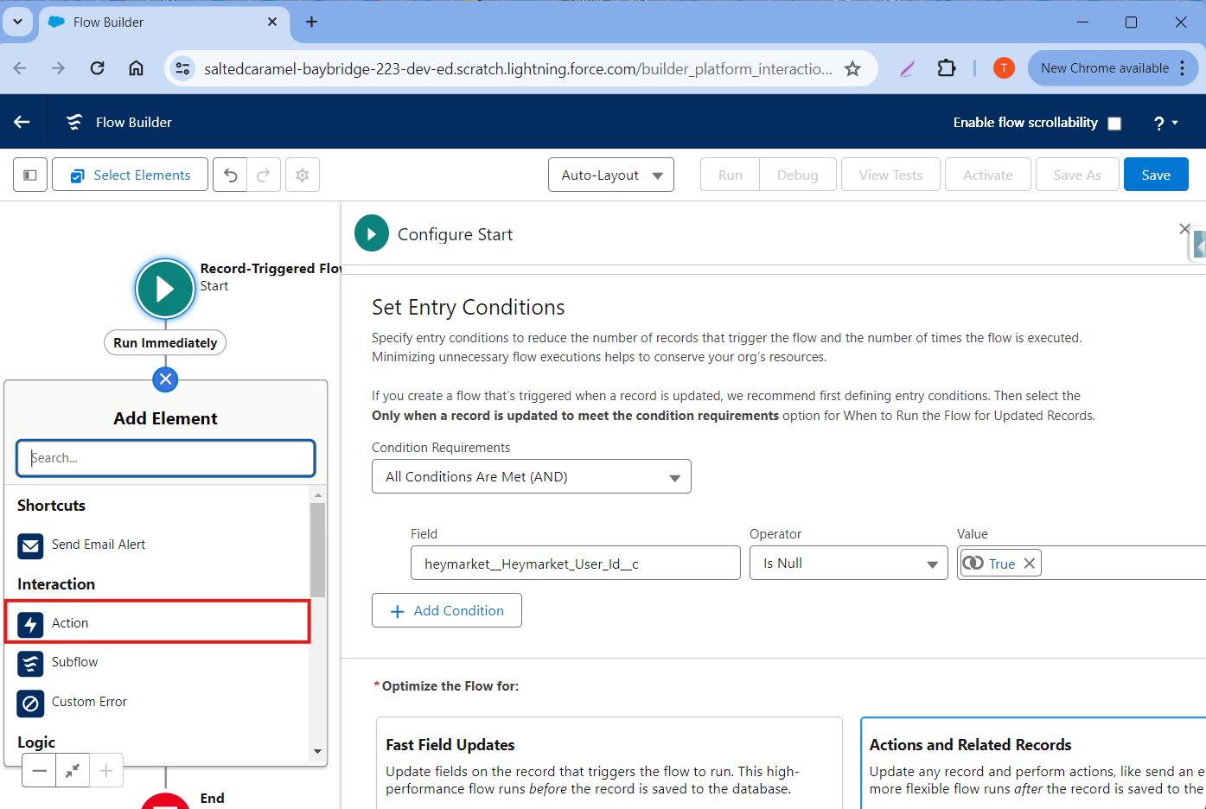1206x809 pixels.
Task: Select the Custom Error icon
Action: pyautogui.click(x=30, y=703)
